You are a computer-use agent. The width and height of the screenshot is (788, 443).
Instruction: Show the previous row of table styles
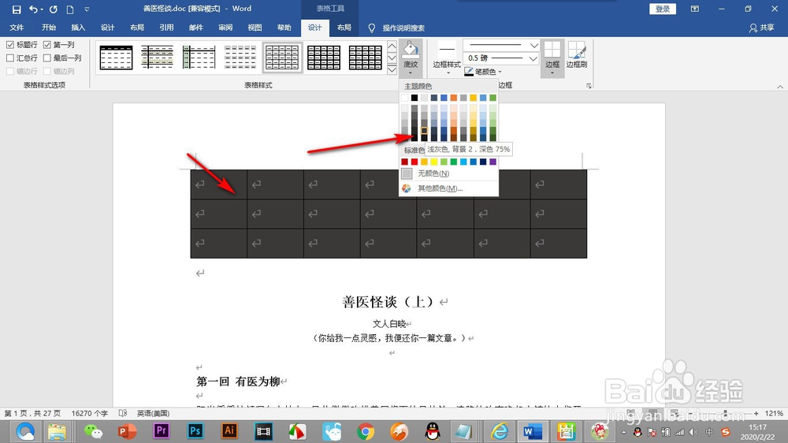pos(392,47)
